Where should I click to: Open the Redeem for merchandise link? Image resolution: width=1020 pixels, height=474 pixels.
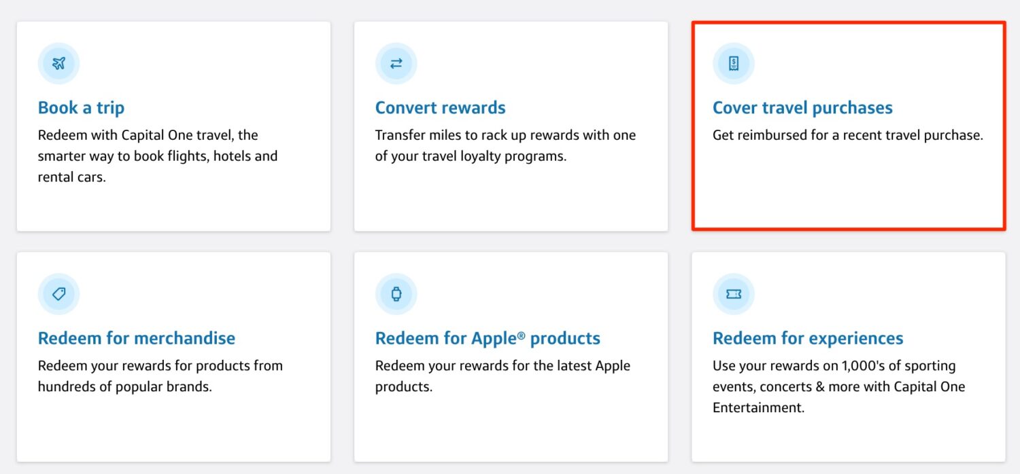(x=136, y=338)
